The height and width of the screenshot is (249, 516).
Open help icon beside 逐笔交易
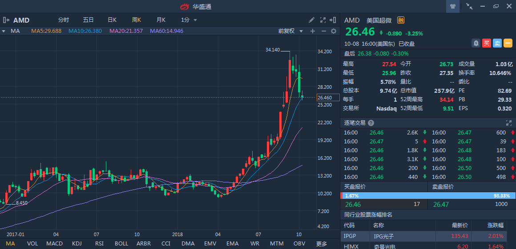tap(371, 123)
